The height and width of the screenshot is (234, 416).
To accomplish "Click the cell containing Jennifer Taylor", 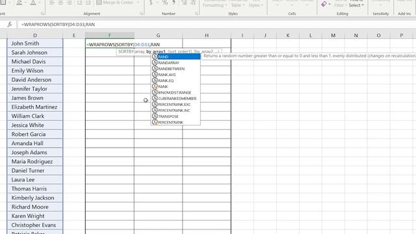I will click(34, 89).
